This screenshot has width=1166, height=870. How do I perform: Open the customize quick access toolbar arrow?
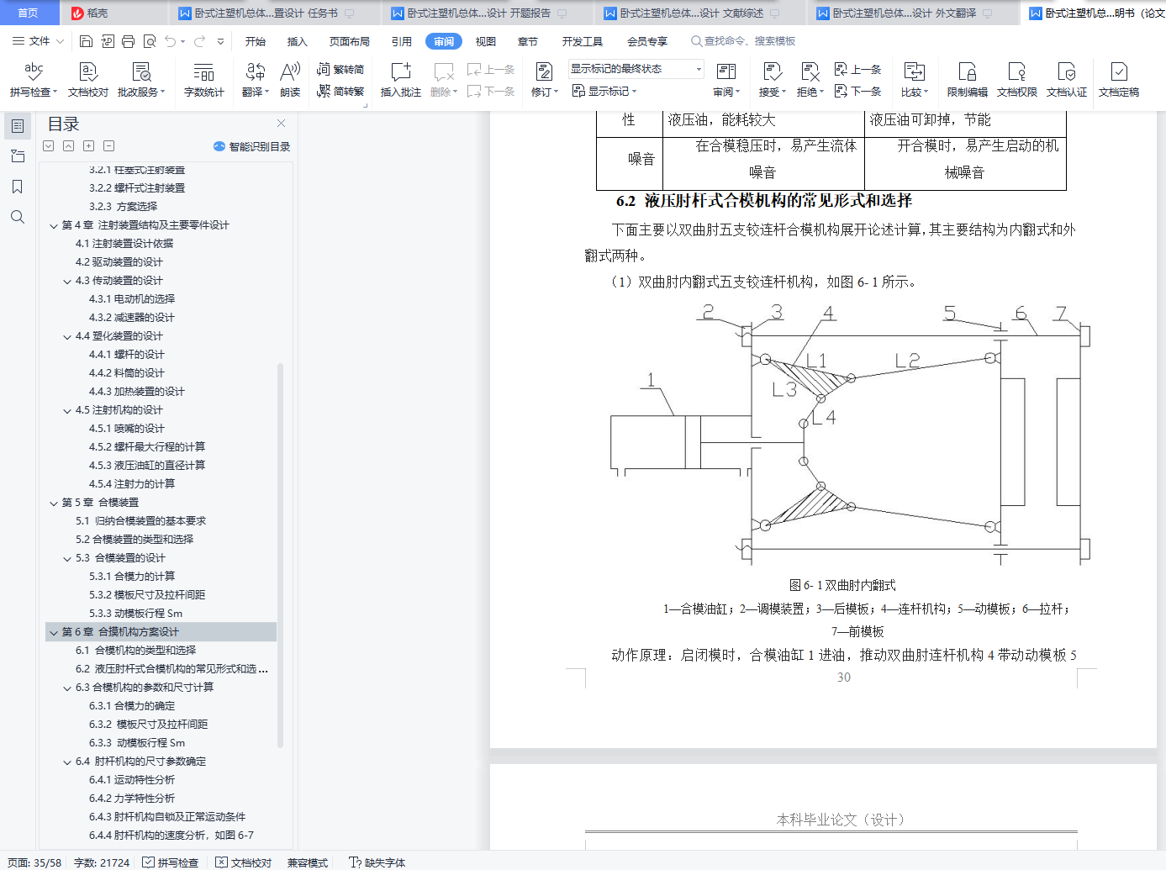[x=220, y=41]
